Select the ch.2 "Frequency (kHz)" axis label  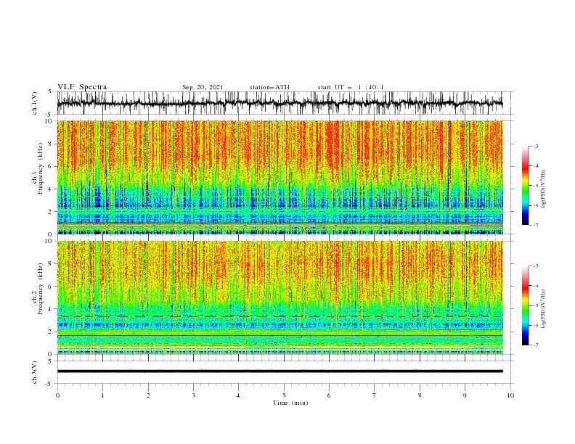click(41, 289)
